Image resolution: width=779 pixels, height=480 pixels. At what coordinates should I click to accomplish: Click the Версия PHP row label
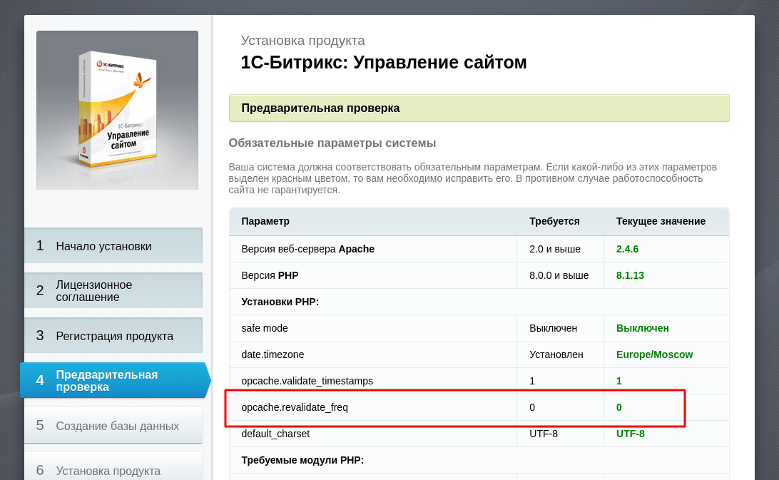270,275
